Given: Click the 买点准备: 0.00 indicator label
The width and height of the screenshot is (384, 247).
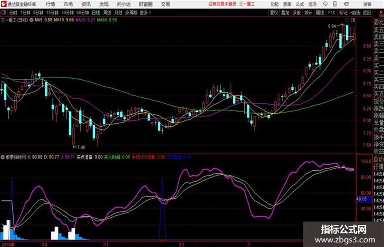Looking at the screenshot, I should click(x=90, y=157).
